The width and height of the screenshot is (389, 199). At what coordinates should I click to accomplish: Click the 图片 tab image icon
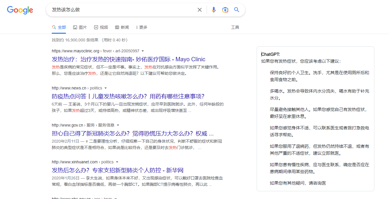click(x=75, y=27)
